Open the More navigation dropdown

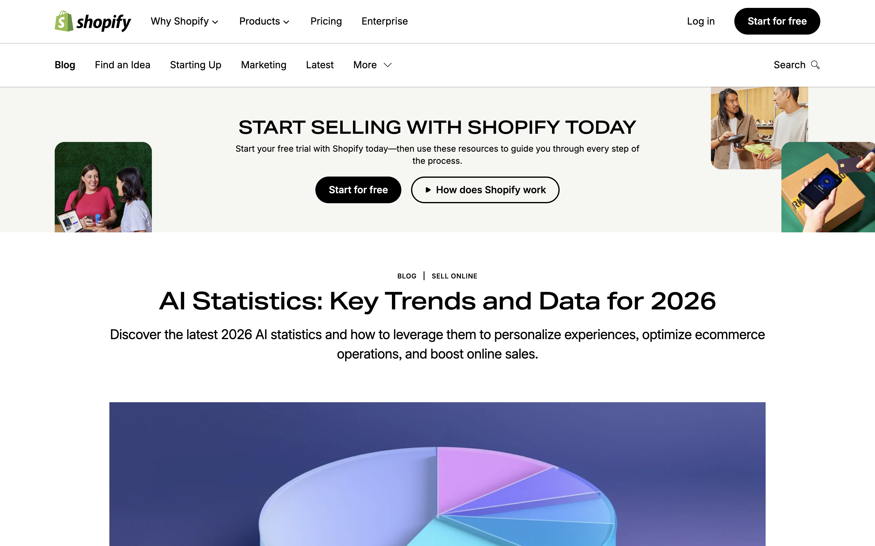[x=372, y=65]
